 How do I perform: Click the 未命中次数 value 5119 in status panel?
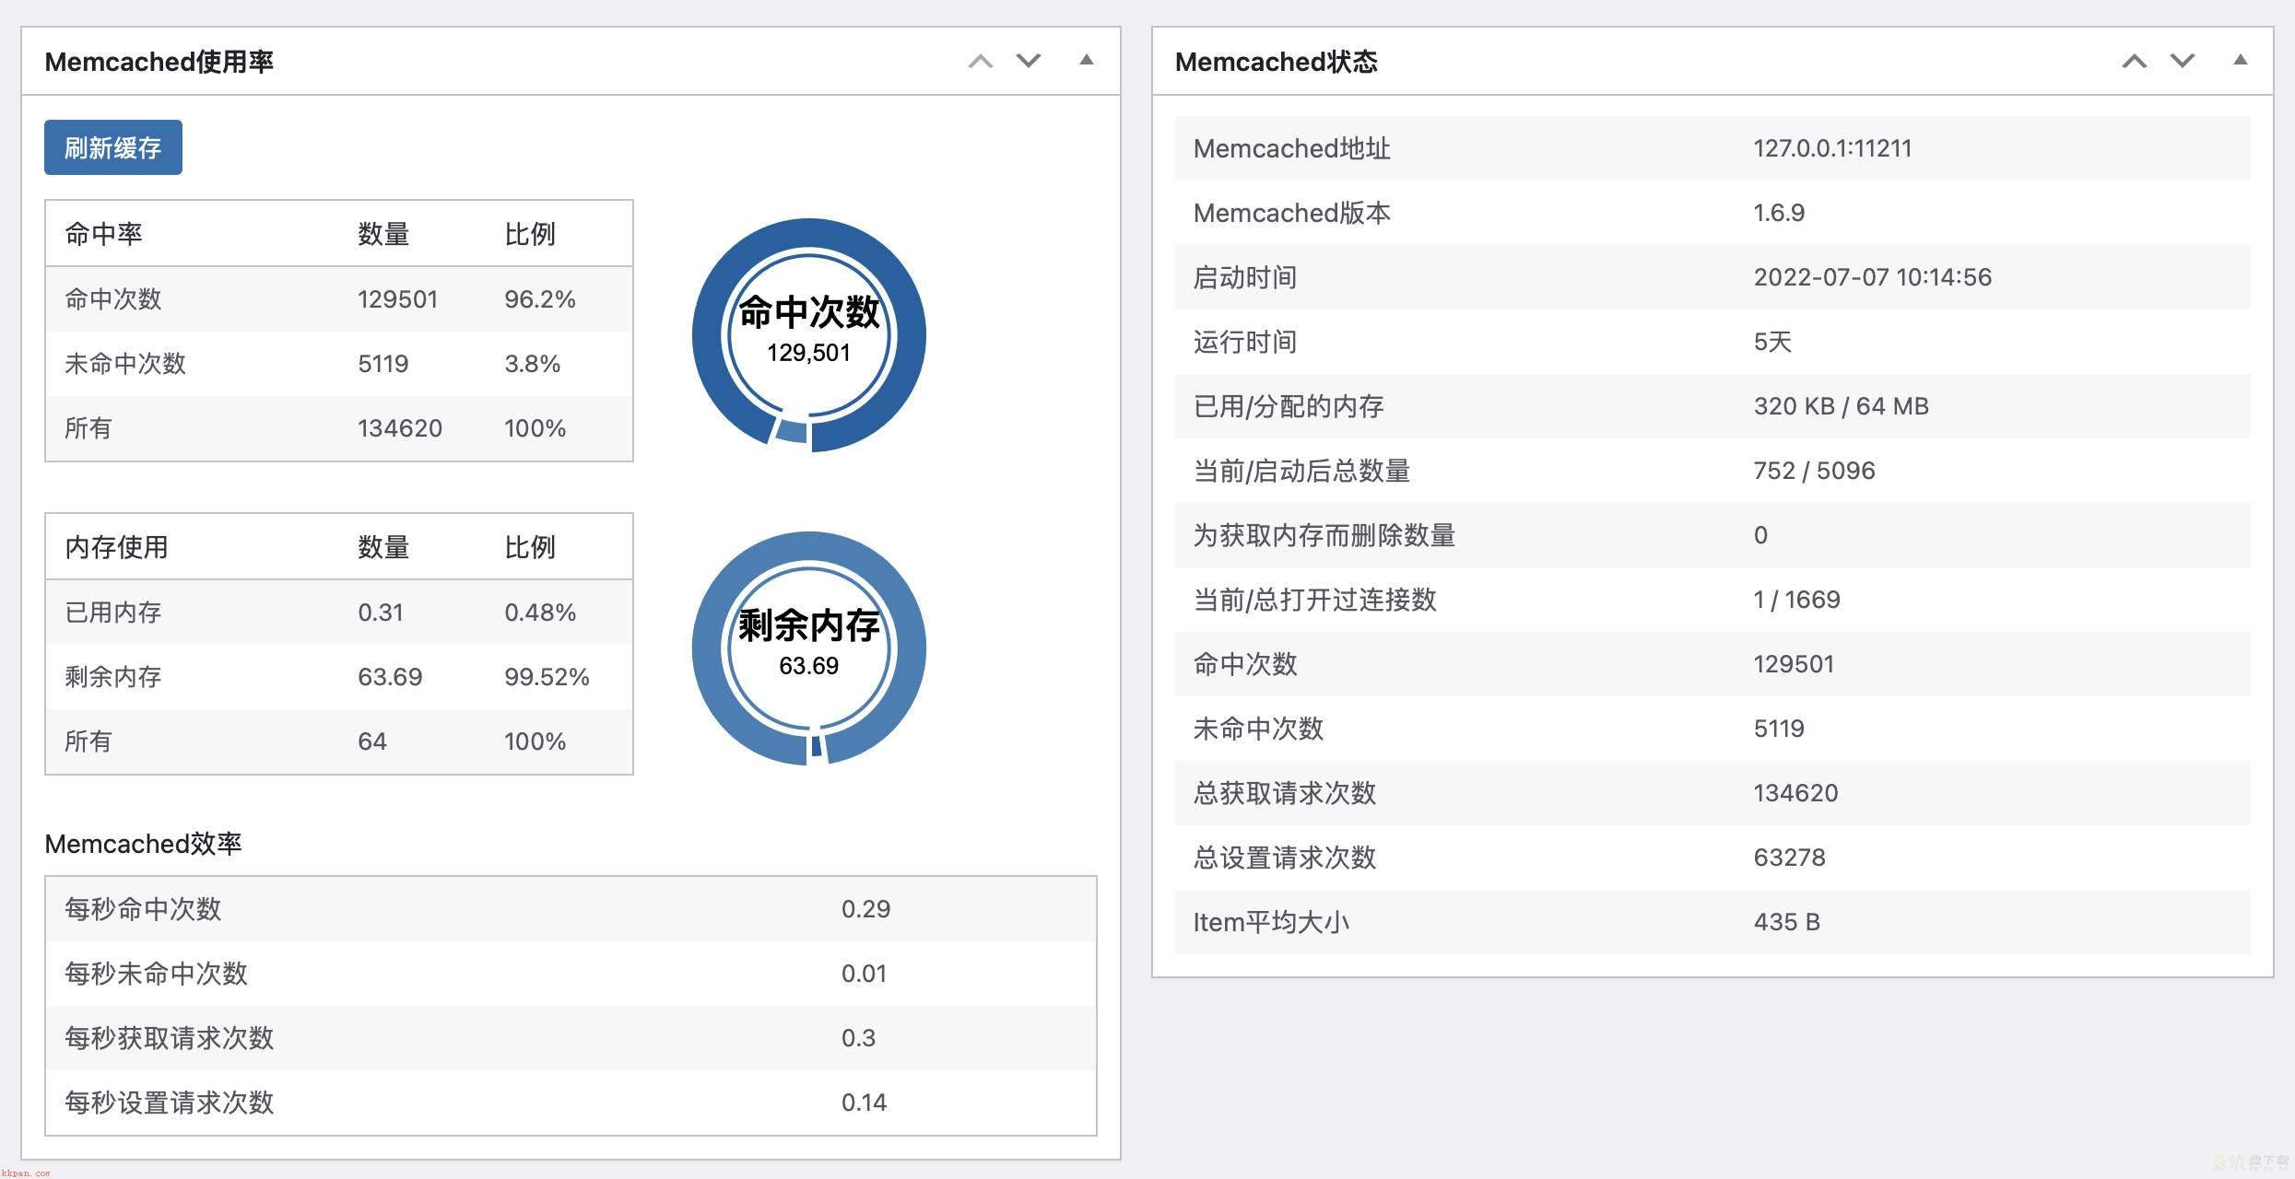click(x=1779, y=729)
